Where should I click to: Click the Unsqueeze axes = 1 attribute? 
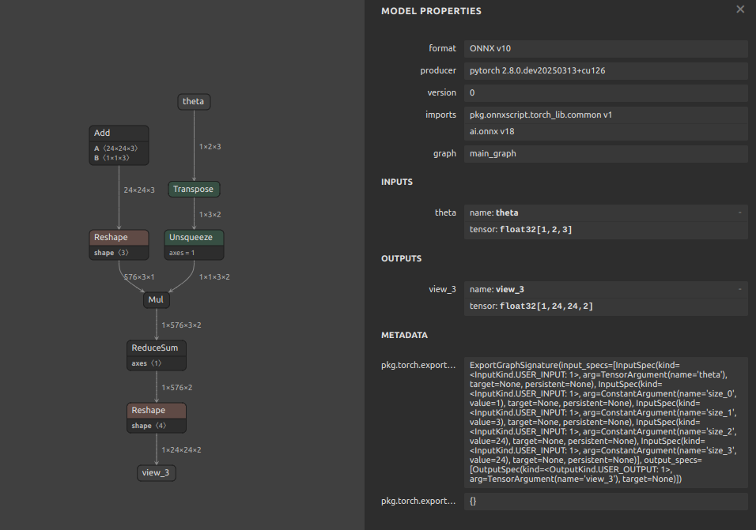[x=182, y=253]
